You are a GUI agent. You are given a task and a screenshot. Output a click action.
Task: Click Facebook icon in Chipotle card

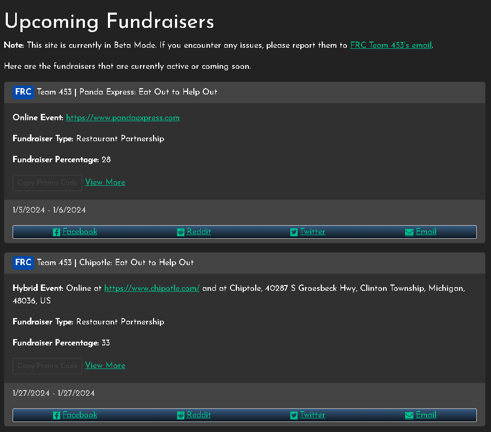(x=57, y=415)
